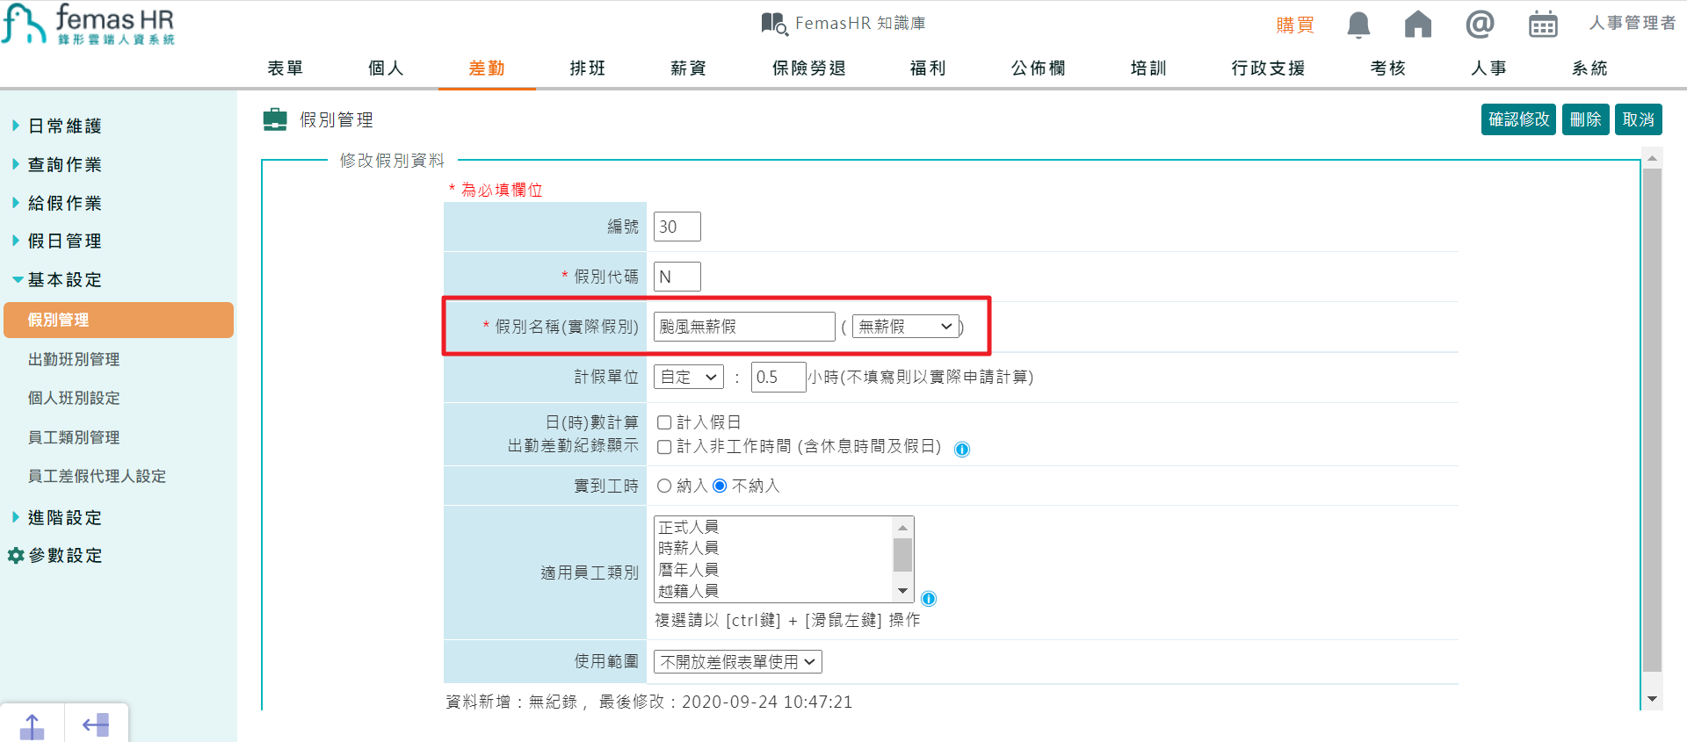
Task: Click the 0.5 hours input field
Action: point(778,377)
